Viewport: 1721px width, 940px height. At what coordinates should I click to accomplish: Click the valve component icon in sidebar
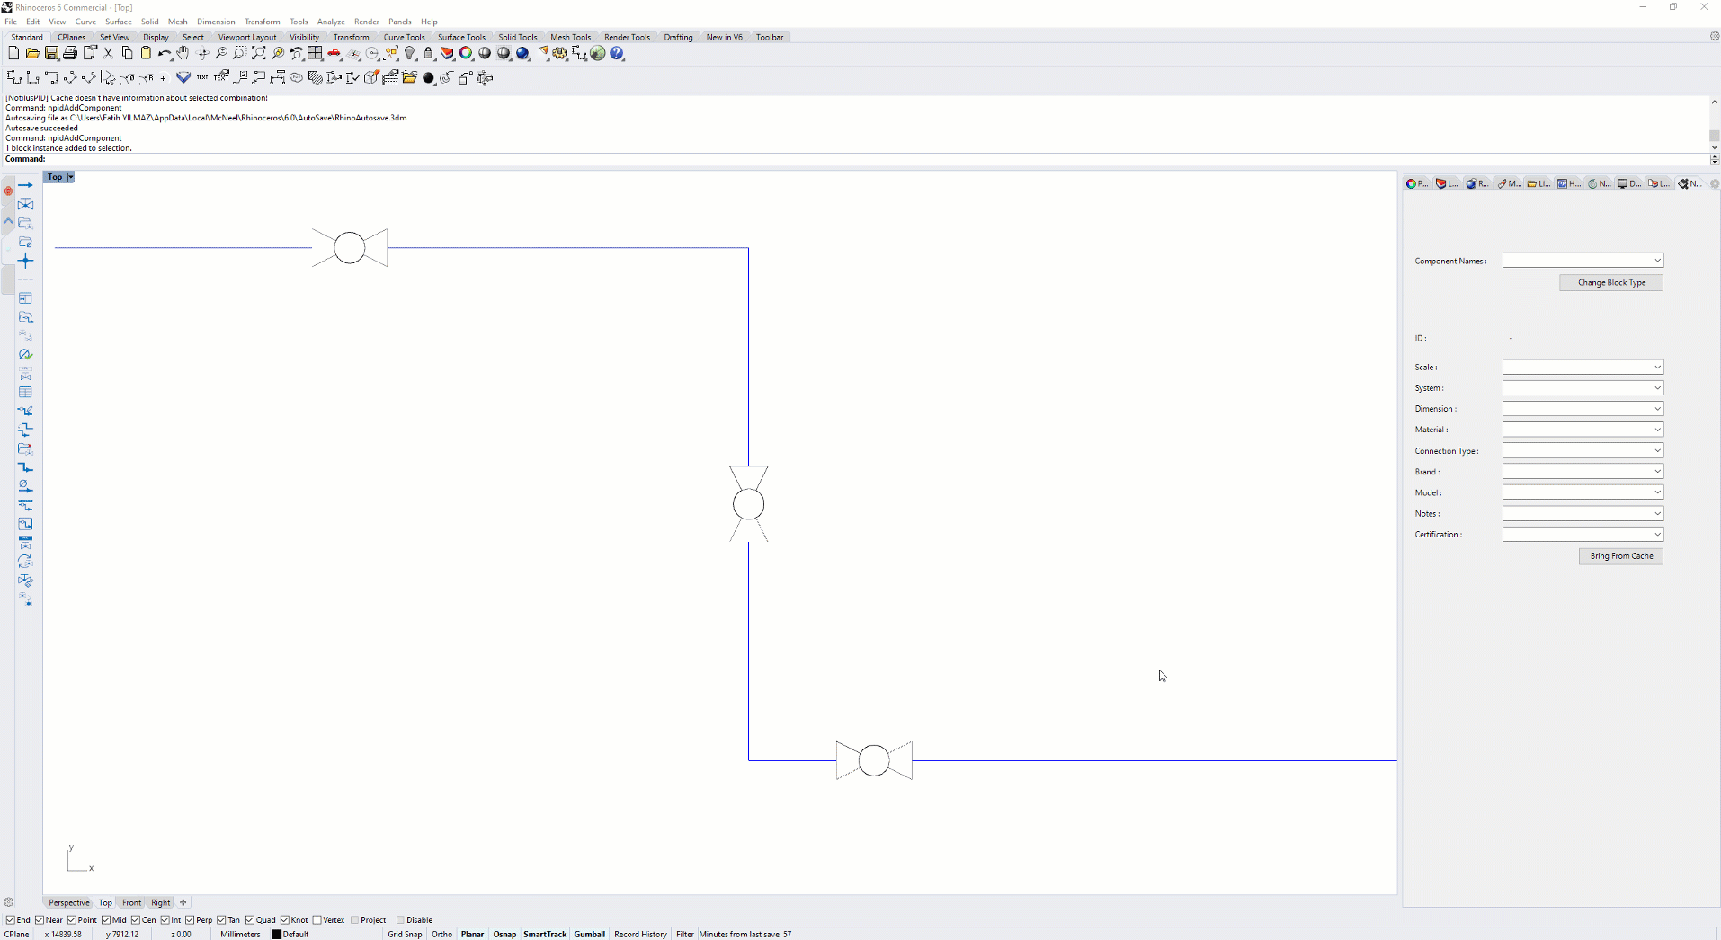(x=25, y=205)
